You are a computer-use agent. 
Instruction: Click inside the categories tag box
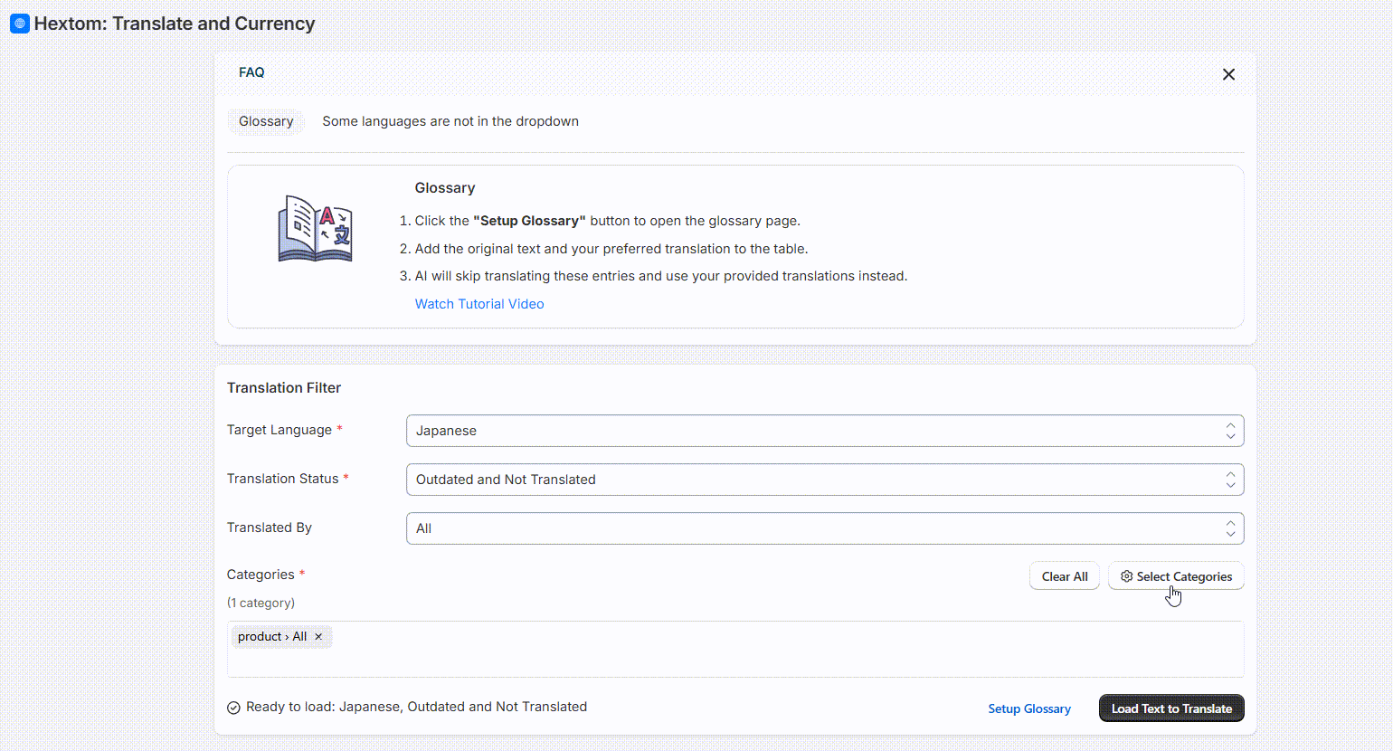tap(735, 649)
